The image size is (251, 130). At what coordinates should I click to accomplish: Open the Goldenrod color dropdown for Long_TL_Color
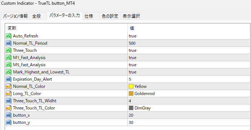pos(189,94)
